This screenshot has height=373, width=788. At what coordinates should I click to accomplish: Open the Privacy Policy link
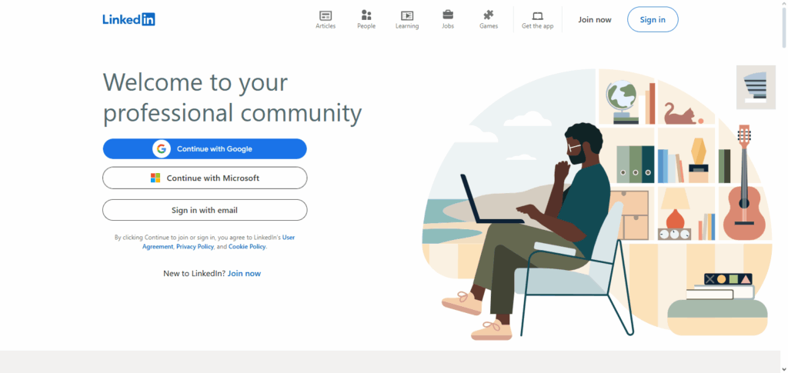(195, 247)
